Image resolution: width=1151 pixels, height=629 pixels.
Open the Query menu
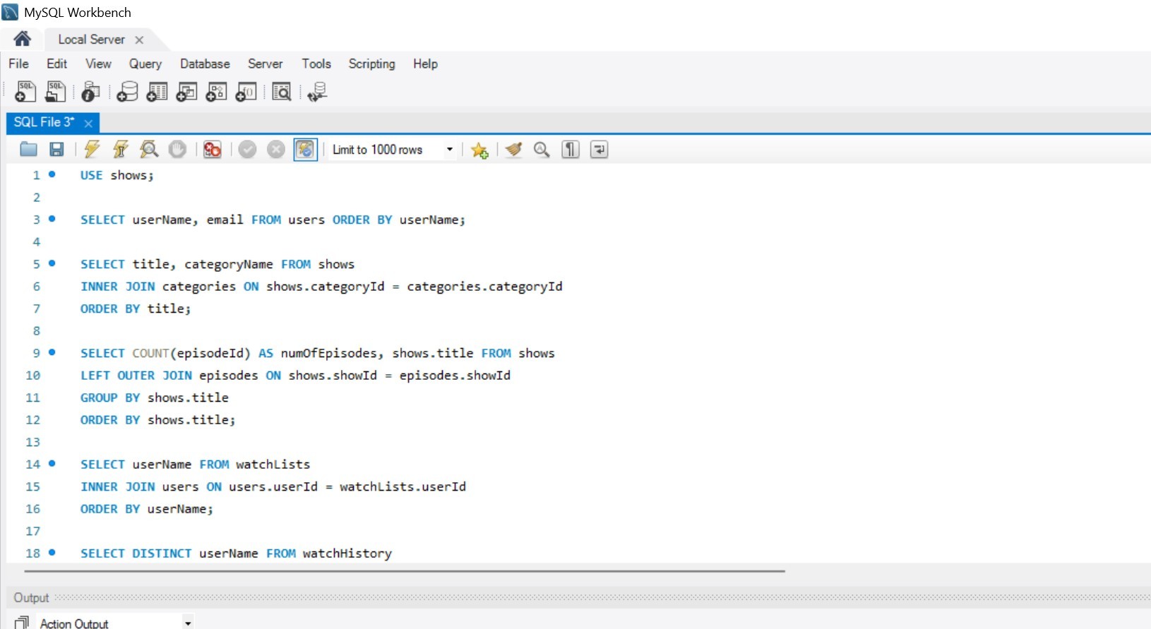point(145,64)
